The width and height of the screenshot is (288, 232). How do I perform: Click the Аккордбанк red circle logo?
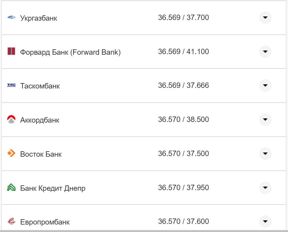[x=11, y=120]
